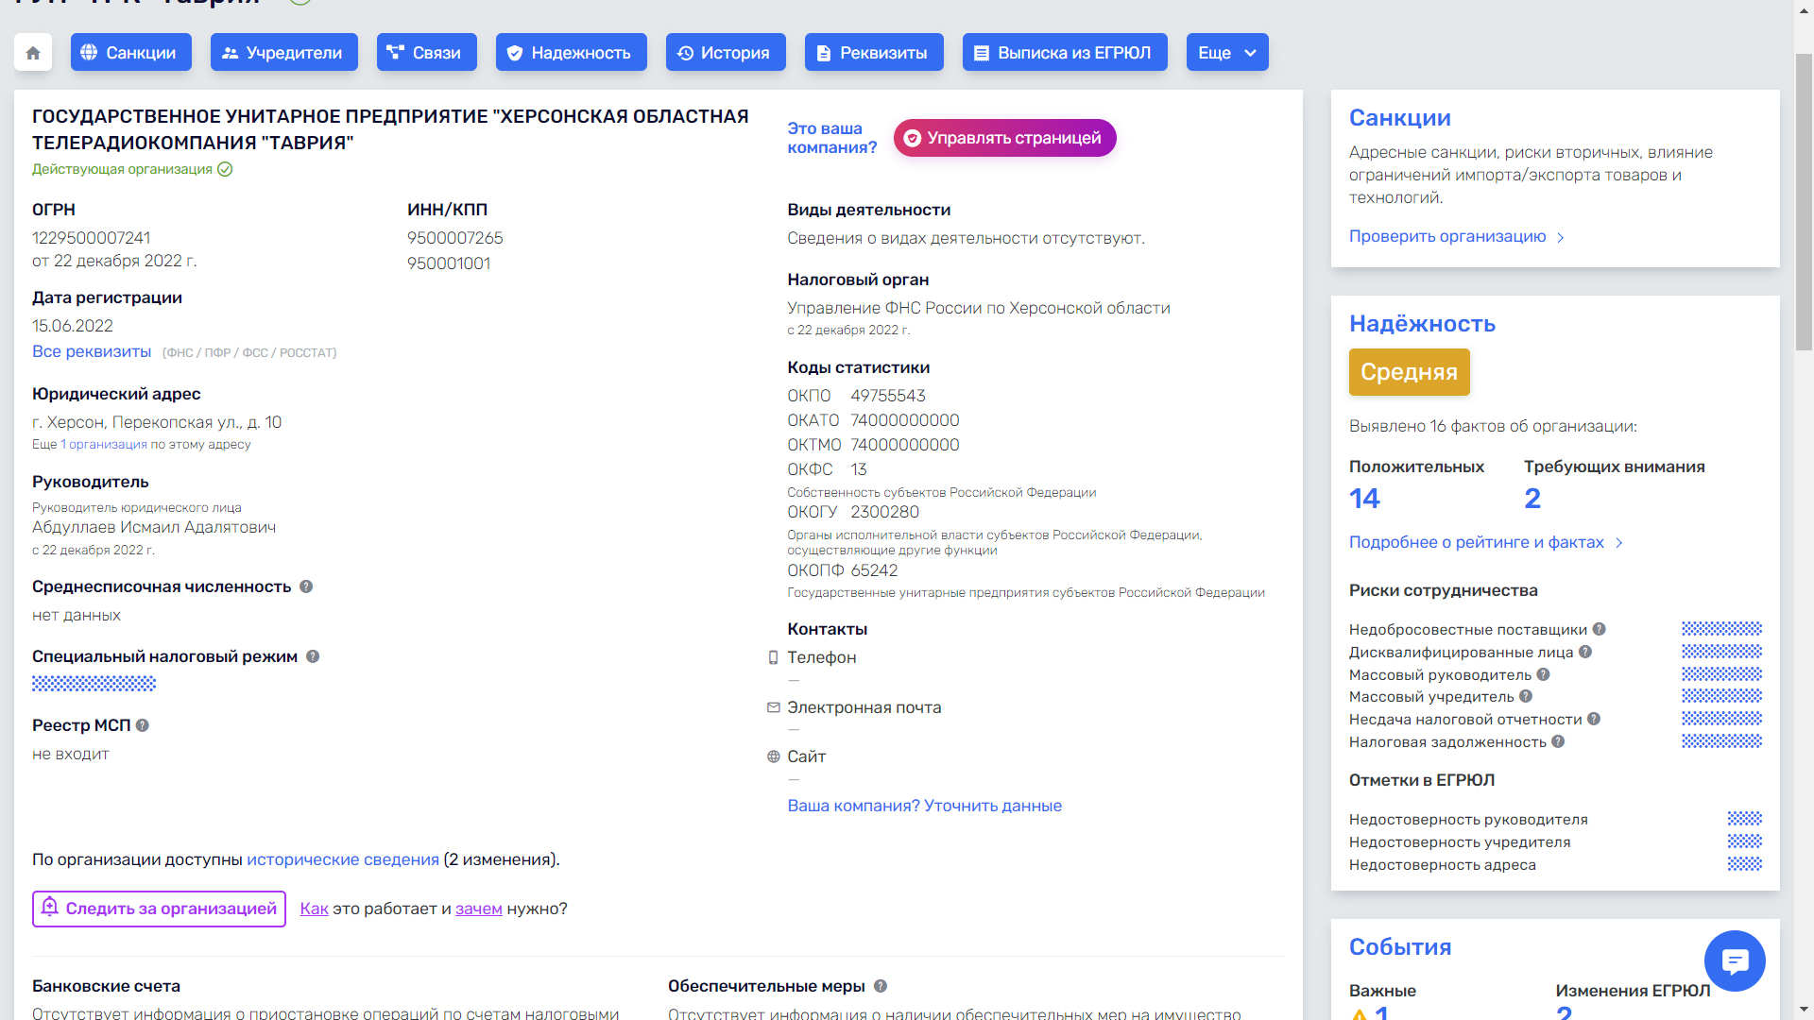
Task: Open the chat support bubble icon
Action: pyautogui.click(x=1735, y=961)
